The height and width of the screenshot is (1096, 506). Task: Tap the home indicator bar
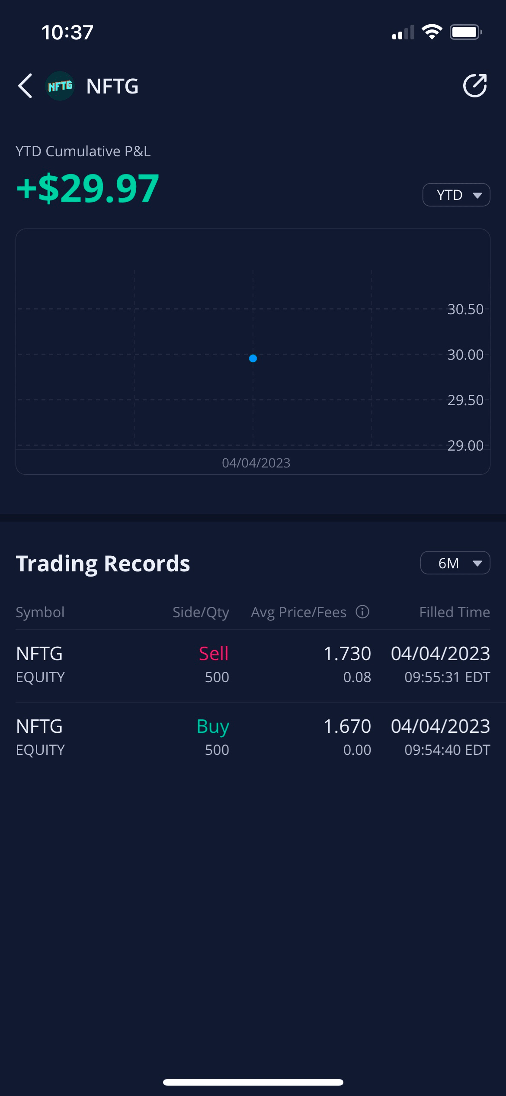coord(253,1082)
